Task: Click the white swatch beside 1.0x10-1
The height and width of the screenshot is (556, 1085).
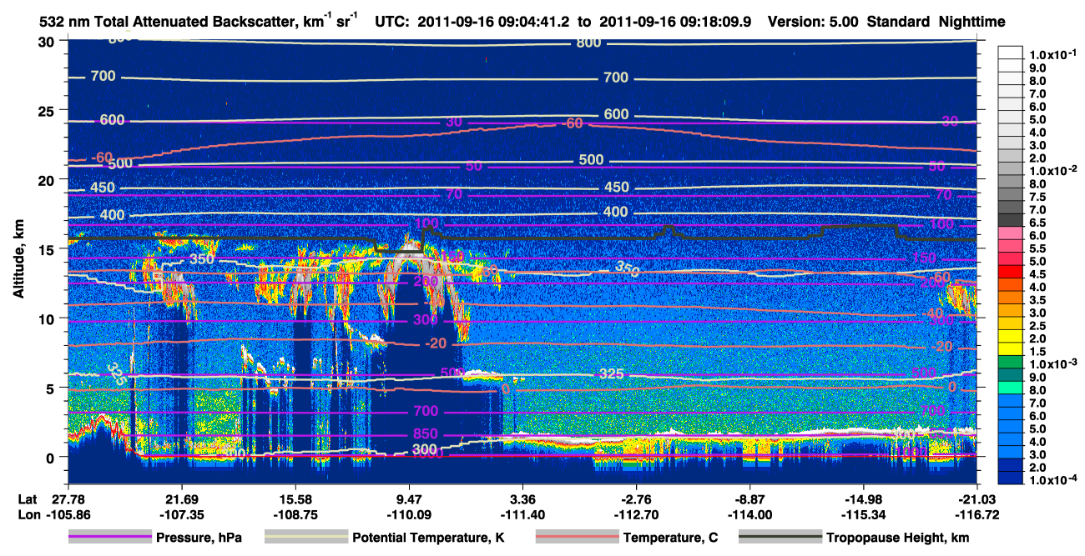Action: pyautogui.click(x=1011, y=52)
